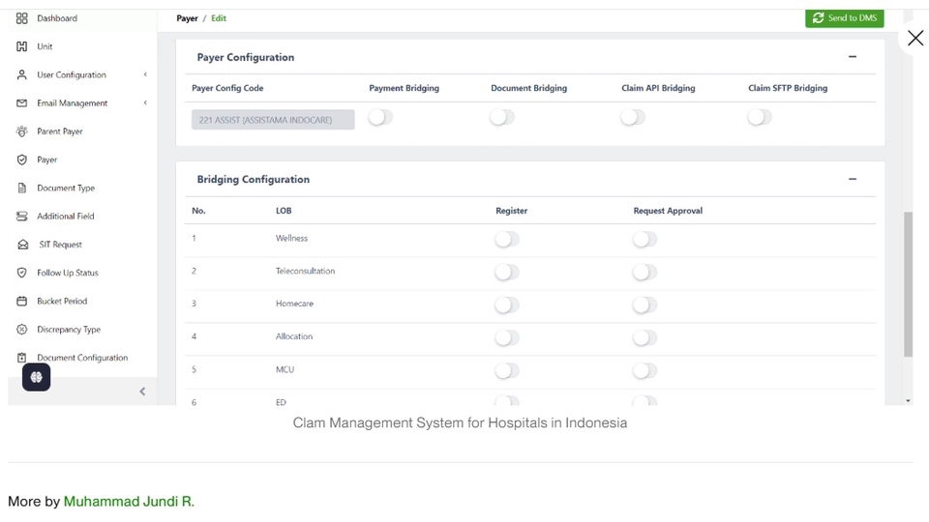Open Discrepancy Type menu item
This screenshot has width=929, height=522.
pyautogui.click(x=69, y=329)
